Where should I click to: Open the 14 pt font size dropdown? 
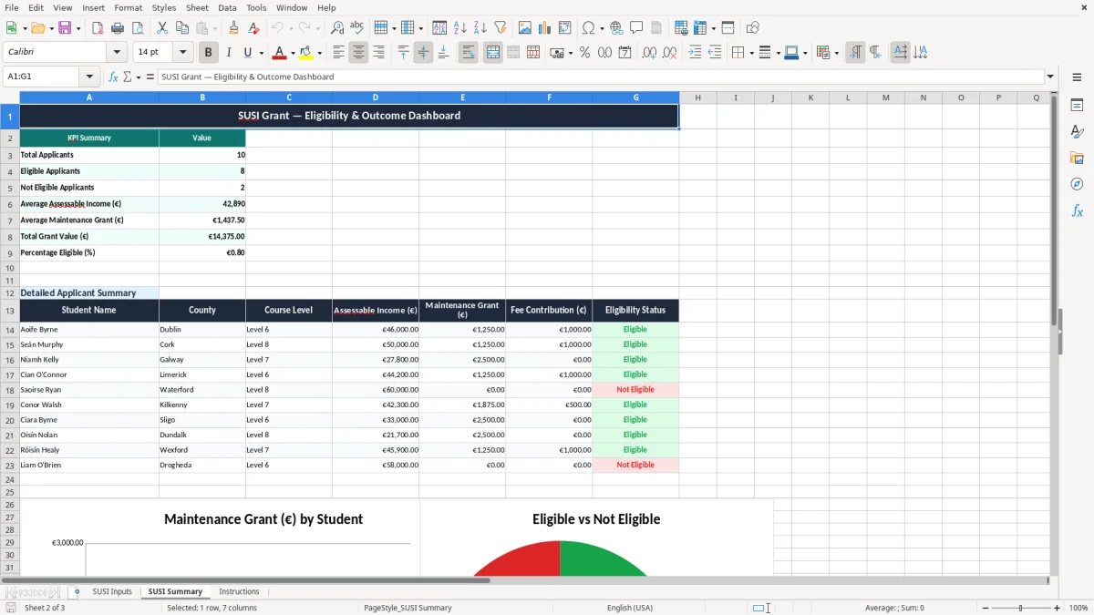(x=182, y=53)
